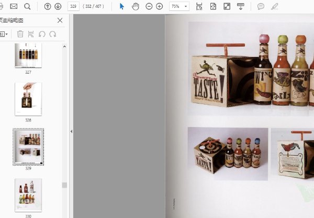Activate the selection arrow tool
The image size is (314, 218).
coord(121,6)
